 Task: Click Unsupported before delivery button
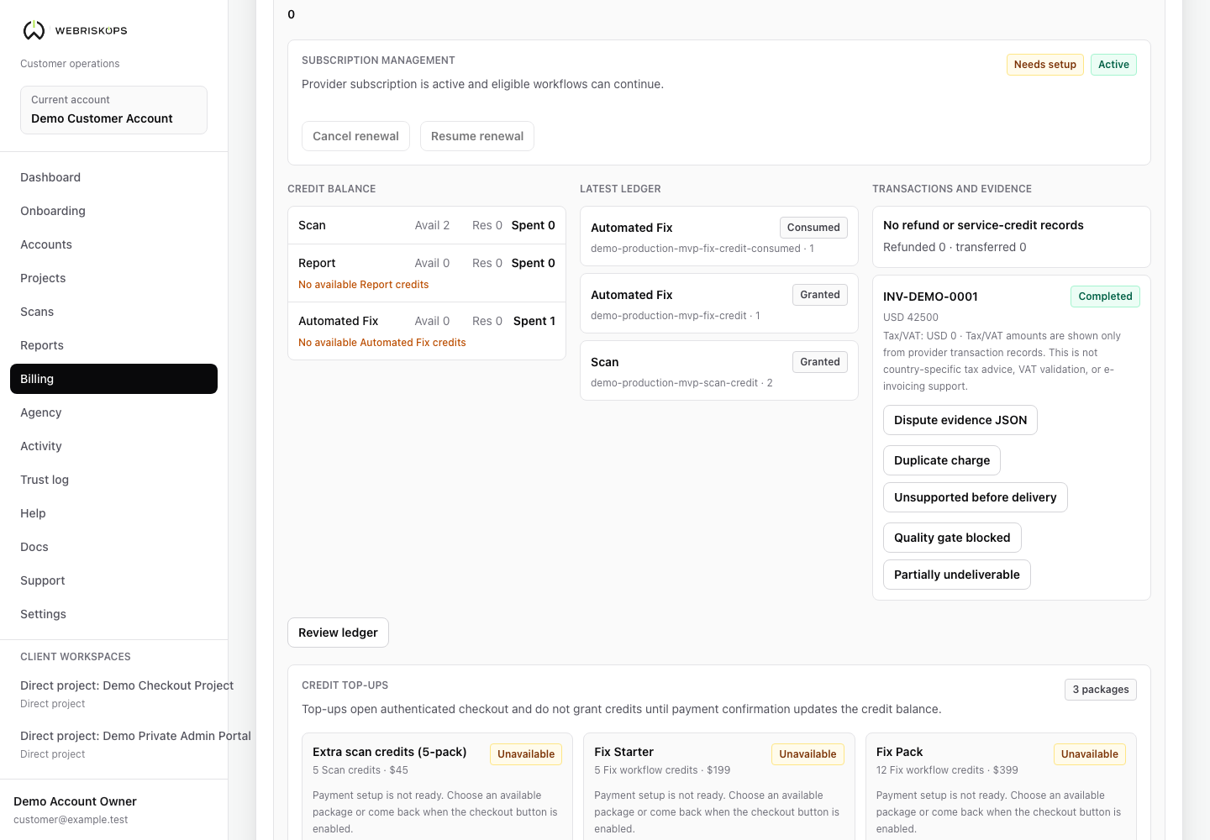click(976, 497)
